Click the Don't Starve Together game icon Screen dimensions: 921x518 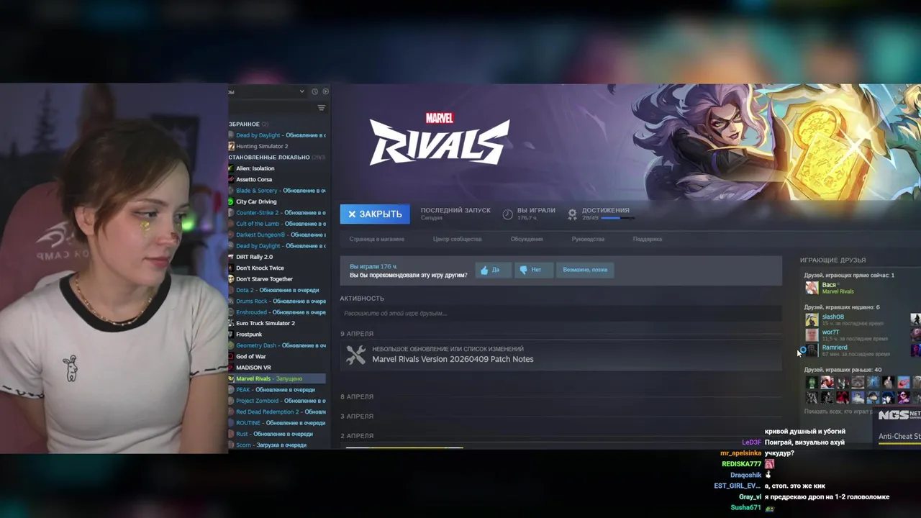click(231, 279)
